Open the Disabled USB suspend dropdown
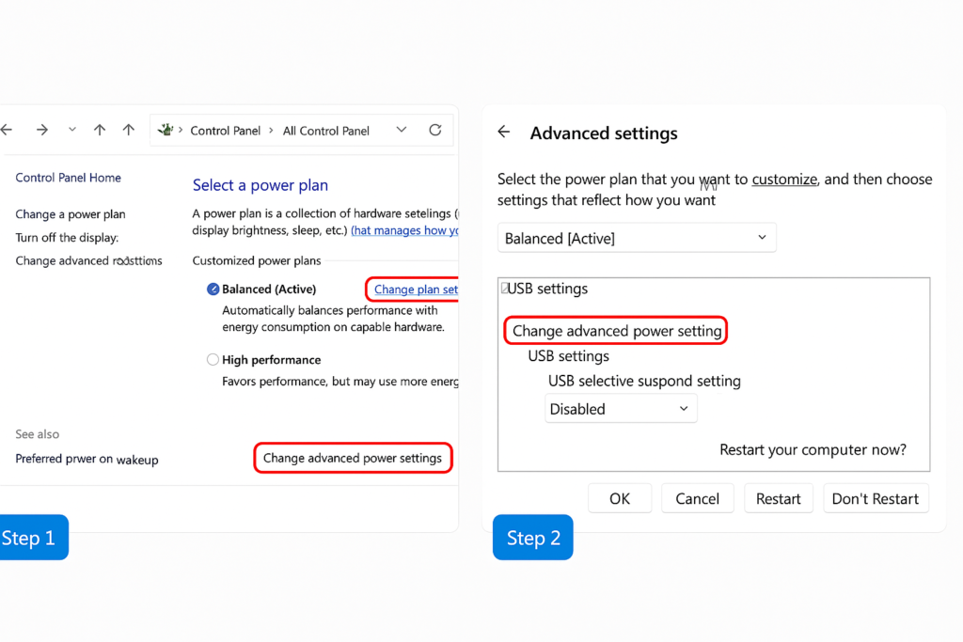Image resolution: width=963 pixels, height=642 pixels. 621,409
